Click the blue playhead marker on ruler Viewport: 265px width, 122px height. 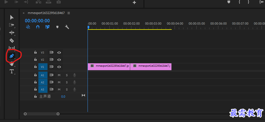(88, 27)
